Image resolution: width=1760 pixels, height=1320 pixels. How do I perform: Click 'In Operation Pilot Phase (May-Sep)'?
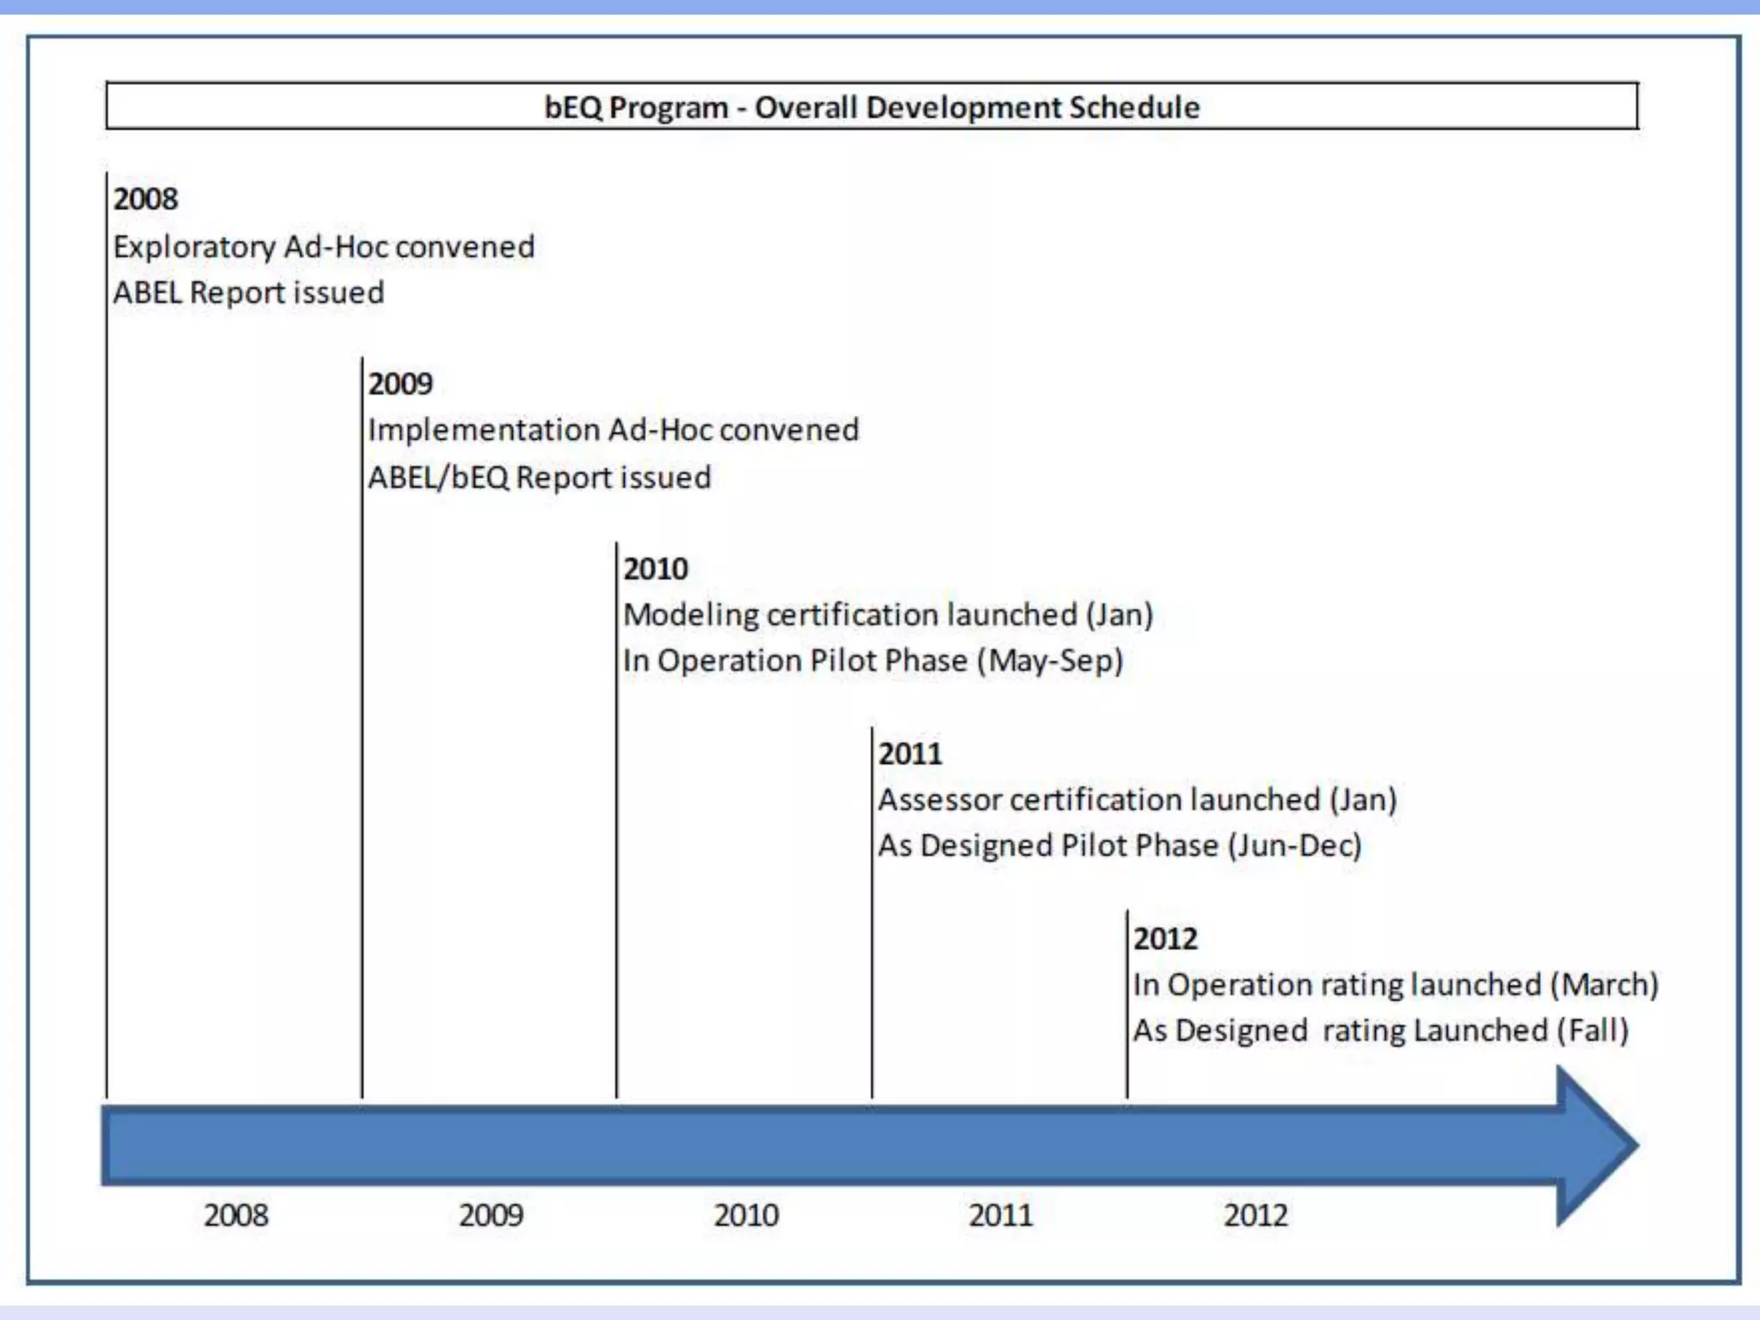click(x=872, y=661)
